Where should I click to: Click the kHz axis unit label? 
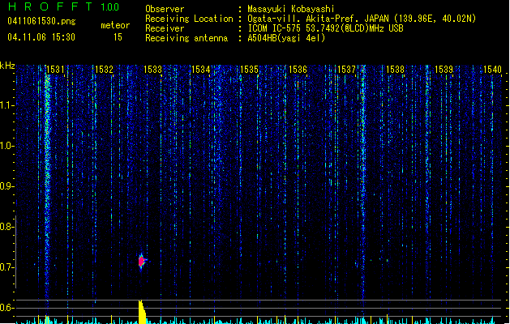(x=7, y=66)
